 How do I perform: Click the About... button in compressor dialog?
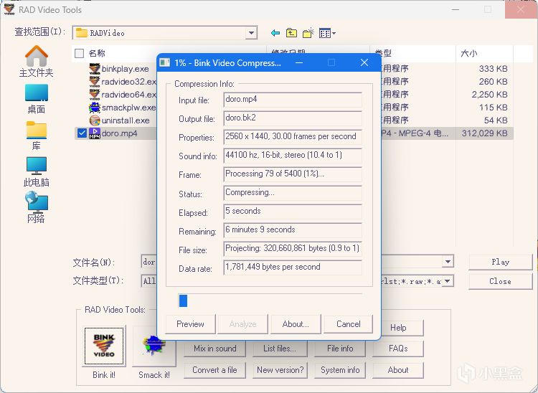tap(296, 324)
